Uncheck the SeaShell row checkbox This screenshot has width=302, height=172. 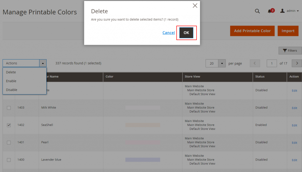[9, 125]
